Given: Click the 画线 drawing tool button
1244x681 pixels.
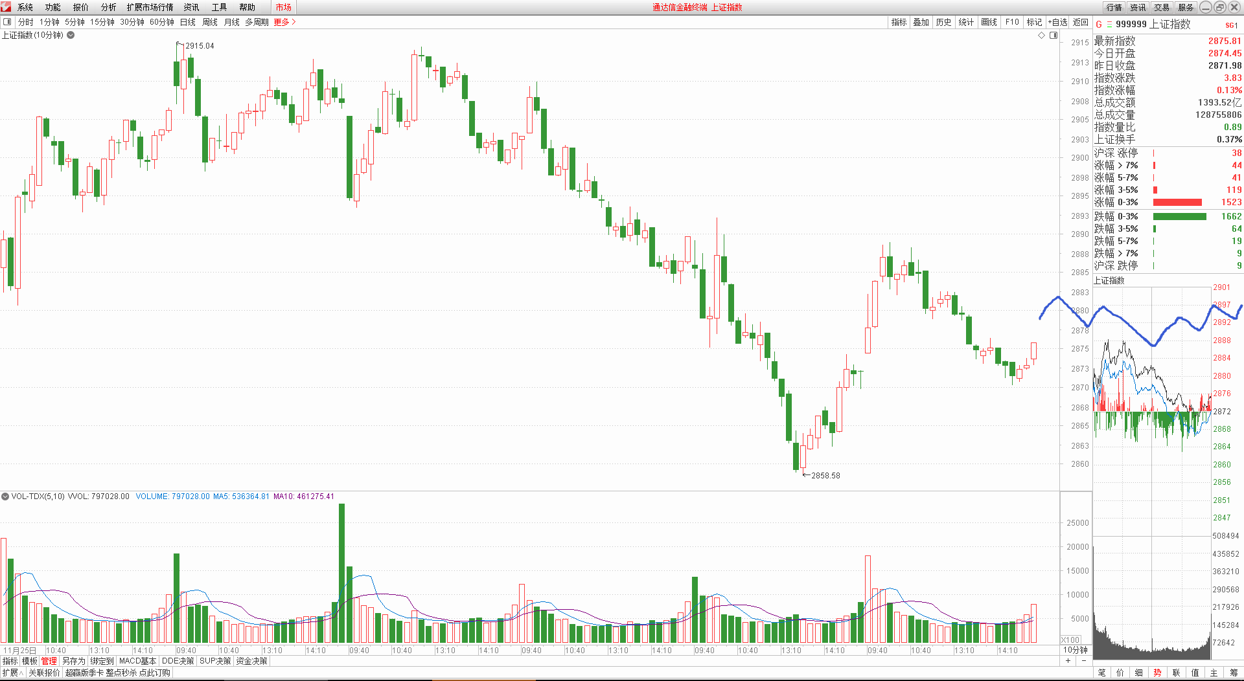Looking at the screenshot, I should point(989,22).
